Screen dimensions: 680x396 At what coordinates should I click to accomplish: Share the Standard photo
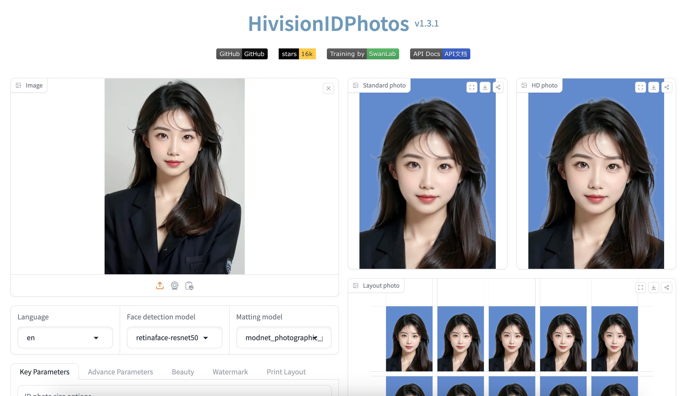point(498,87)
